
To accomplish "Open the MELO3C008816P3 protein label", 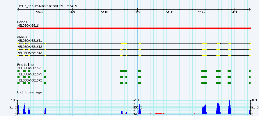I will 30,74.
